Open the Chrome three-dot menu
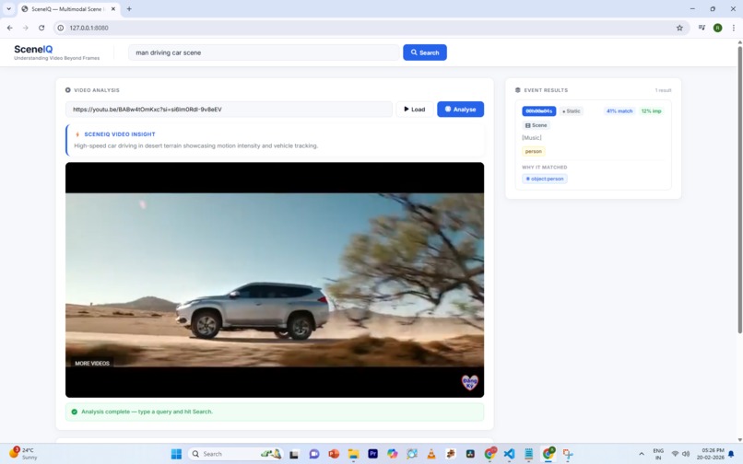The image size is (743, 464). pyautogui.click(x=734, y=28)
